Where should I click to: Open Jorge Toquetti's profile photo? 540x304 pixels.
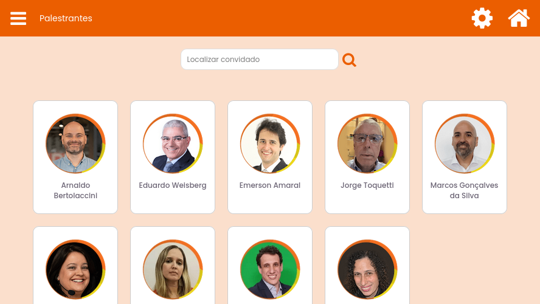(x=367, y=143)
